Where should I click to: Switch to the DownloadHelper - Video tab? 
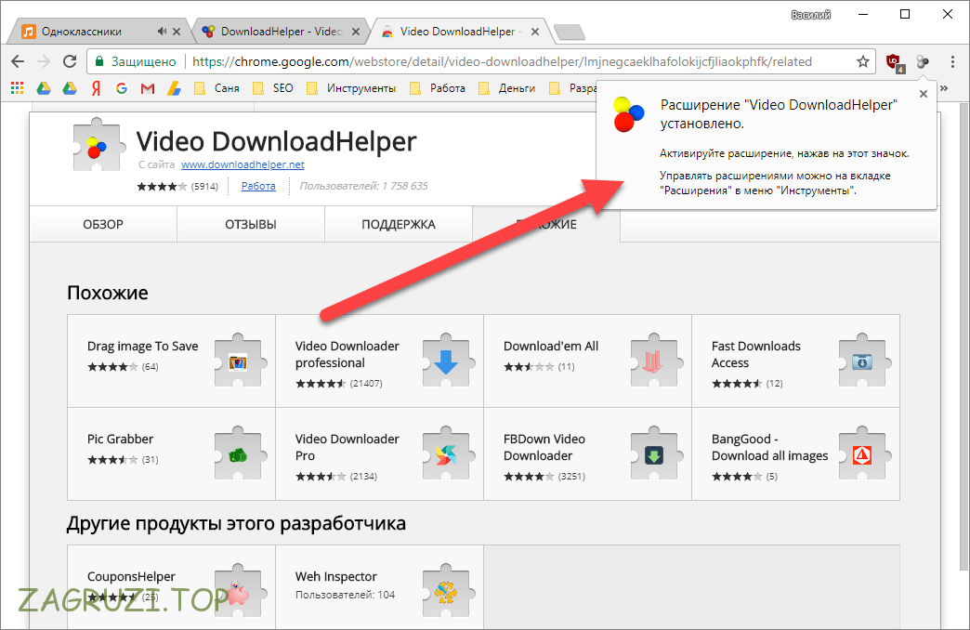pyautogui.click(x=280, y=31)
